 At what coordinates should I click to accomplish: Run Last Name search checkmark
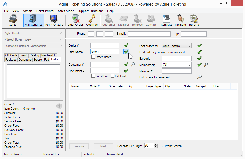126,52
